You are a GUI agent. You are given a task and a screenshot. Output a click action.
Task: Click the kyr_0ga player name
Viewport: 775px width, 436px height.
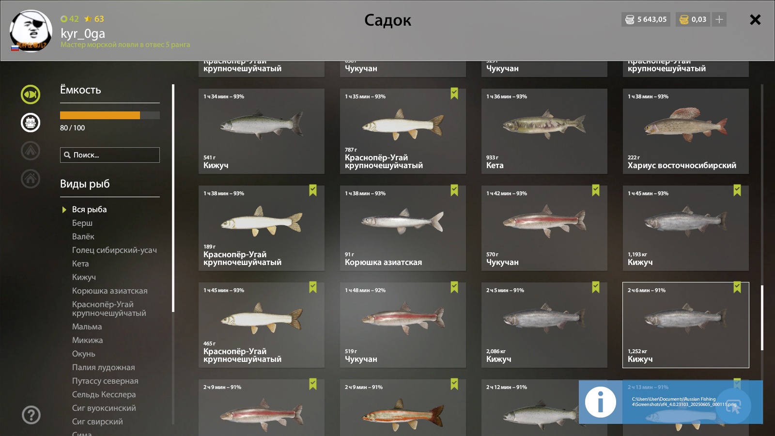83,33
